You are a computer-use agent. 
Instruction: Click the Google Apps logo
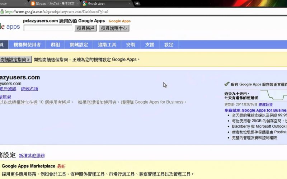tap(10, 27)
